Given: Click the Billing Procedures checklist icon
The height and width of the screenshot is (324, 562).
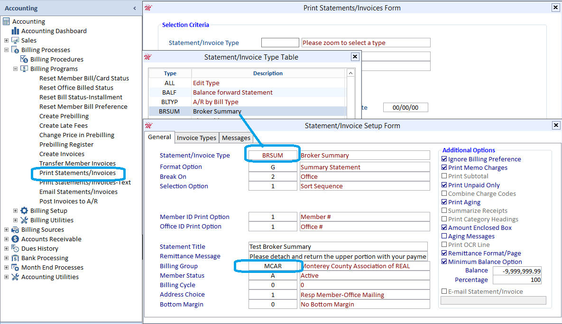Looking at the screenshot, I should 24,59.
